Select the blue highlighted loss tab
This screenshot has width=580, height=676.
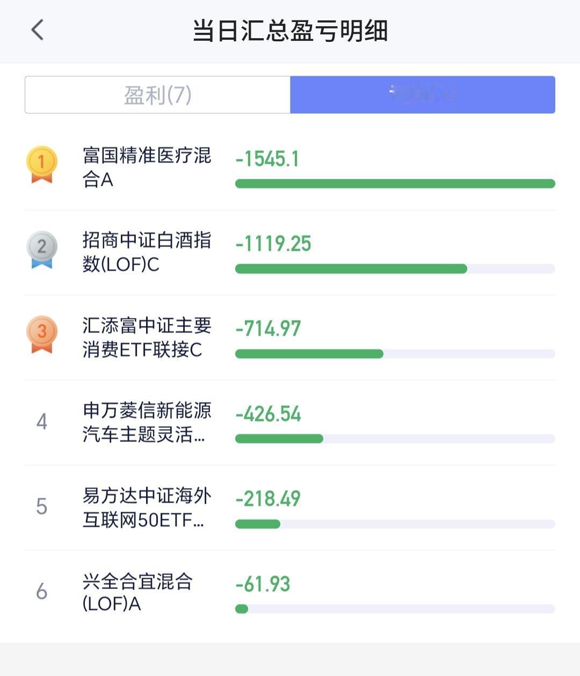coord(423,95)
